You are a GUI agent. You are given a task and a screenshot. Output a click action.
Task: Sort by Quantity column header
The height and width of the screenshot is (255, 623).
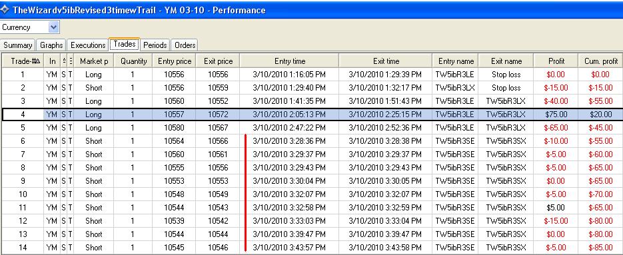(133, 61)
